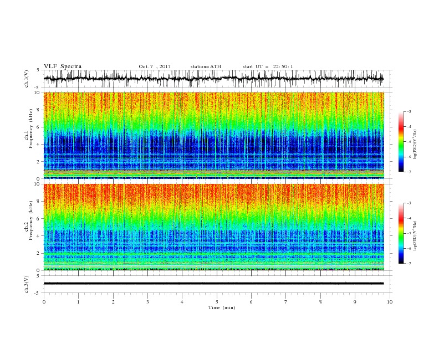
Task: Click the 'ch.2 Frequency (kHz)' axis label
Action: click(x=29, y=220)
